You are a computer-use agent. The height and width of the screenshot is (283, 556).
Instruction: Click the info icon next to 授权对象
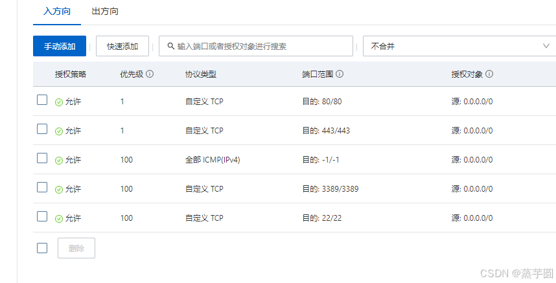pos(489,74)
